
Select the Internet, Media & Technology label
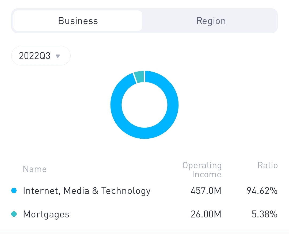[x=87, y=191]
